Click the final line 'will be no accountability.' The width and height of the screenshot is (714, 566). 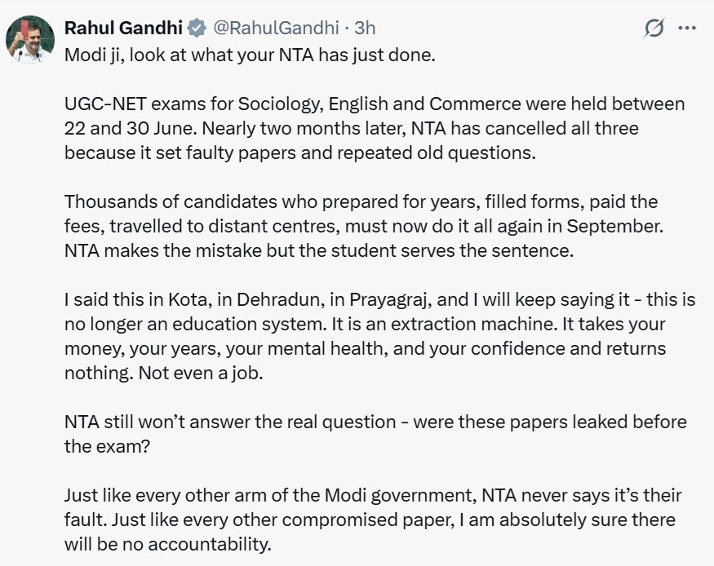[x=168, y=544]
